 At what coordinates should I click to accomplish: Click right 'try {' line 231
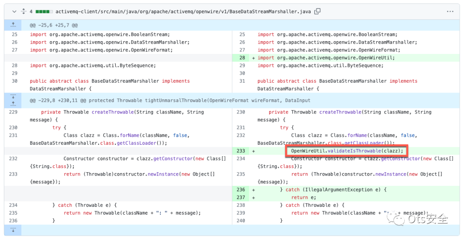pyautogui.click(x=287, y=128)
